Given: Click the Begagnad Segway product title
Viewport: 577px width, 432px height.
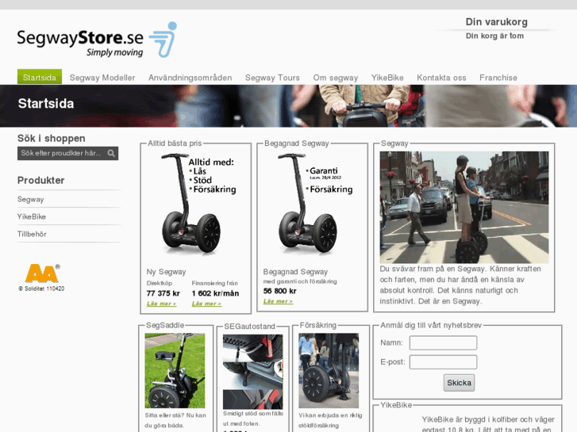Looking at the screenshot, I should point(295,272).
